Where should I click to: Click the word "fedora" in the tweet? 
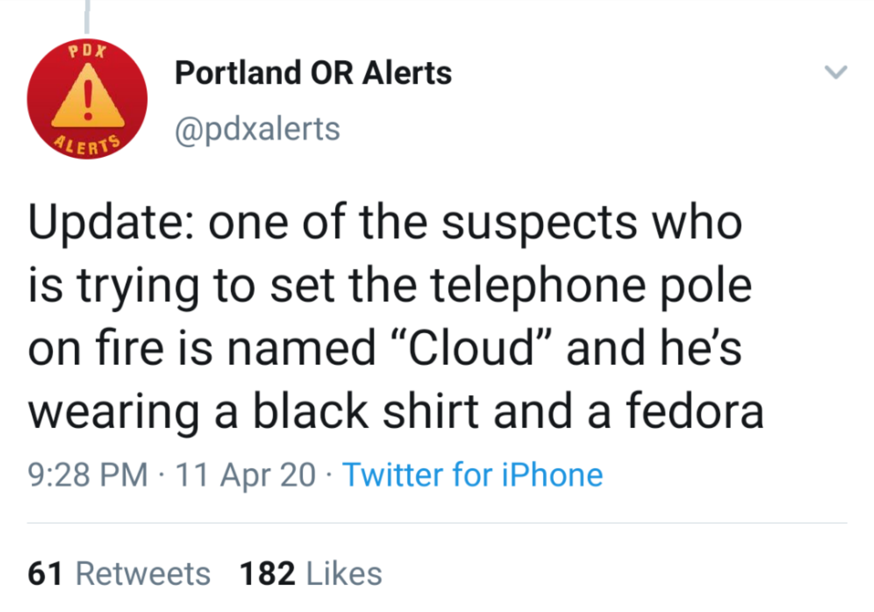pos(694,411)
